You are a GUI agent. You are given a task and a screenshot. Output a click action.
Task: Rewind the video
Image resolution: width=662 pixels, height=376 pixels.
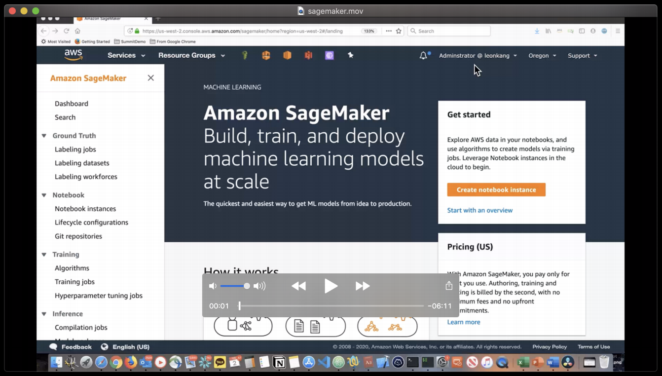click(x=298, y=286)
